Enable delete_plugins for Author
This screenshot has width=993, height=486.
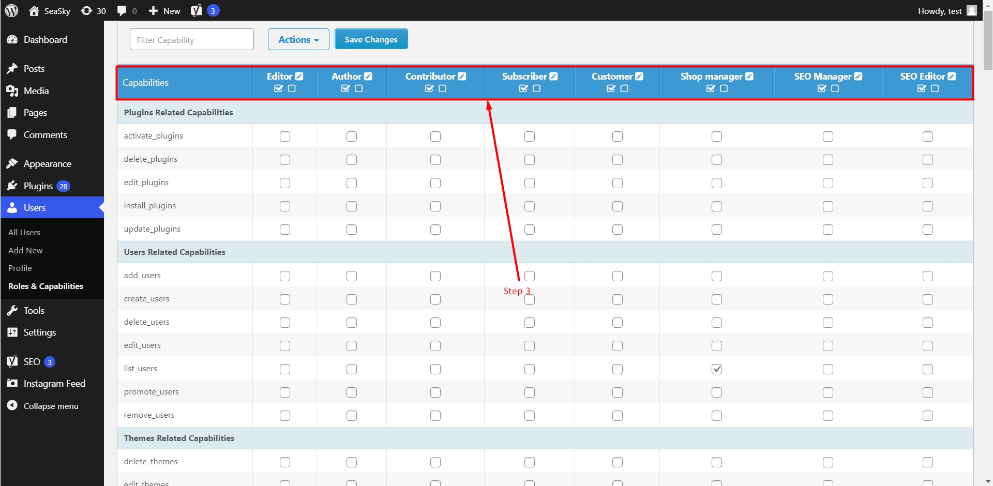(352, 160)
